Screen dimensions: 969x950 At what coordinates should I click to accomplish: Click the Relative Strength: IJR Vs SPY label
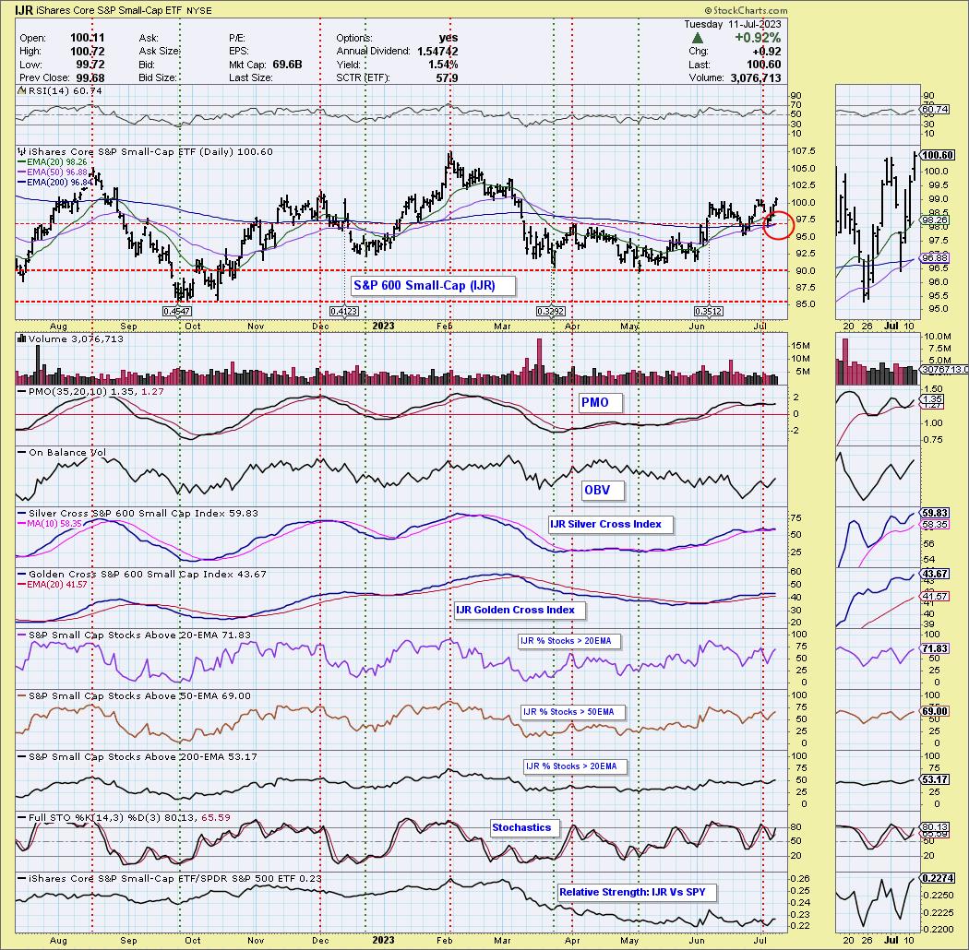click(x=637, y=893)
